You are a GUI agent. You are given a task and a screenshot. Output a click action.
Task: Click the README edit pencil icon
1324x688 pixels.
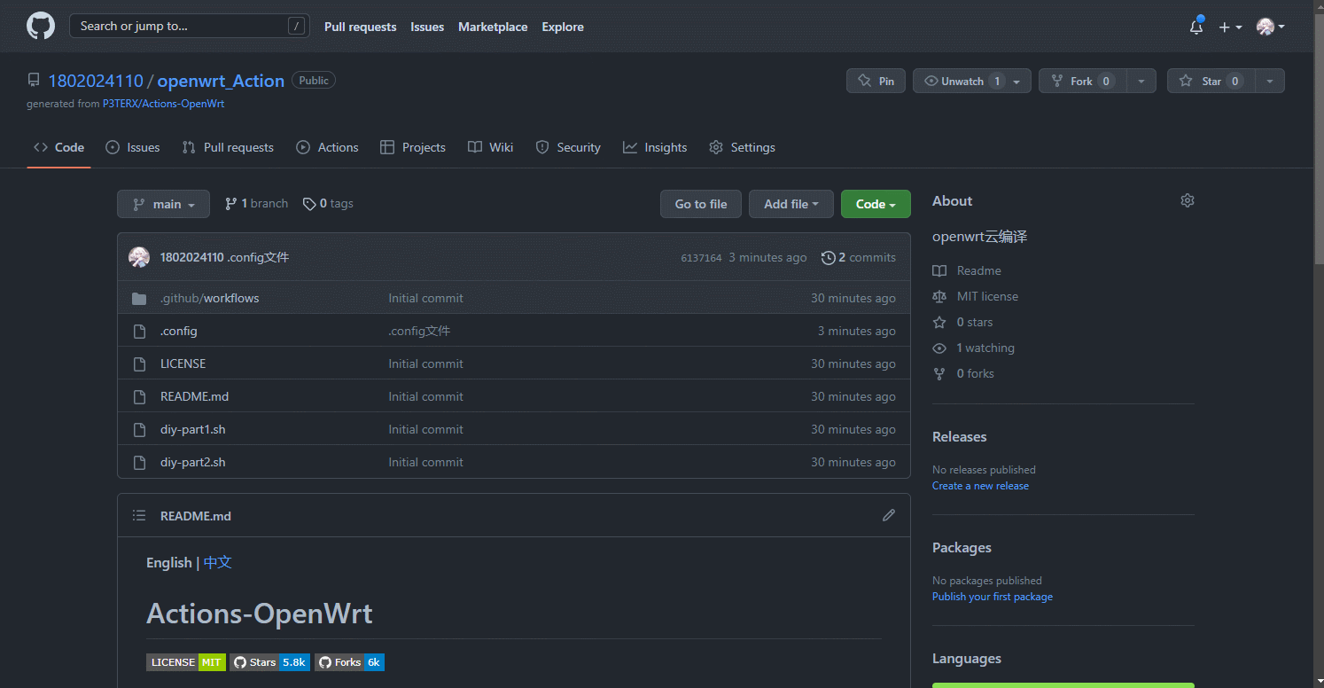(889, 515)
